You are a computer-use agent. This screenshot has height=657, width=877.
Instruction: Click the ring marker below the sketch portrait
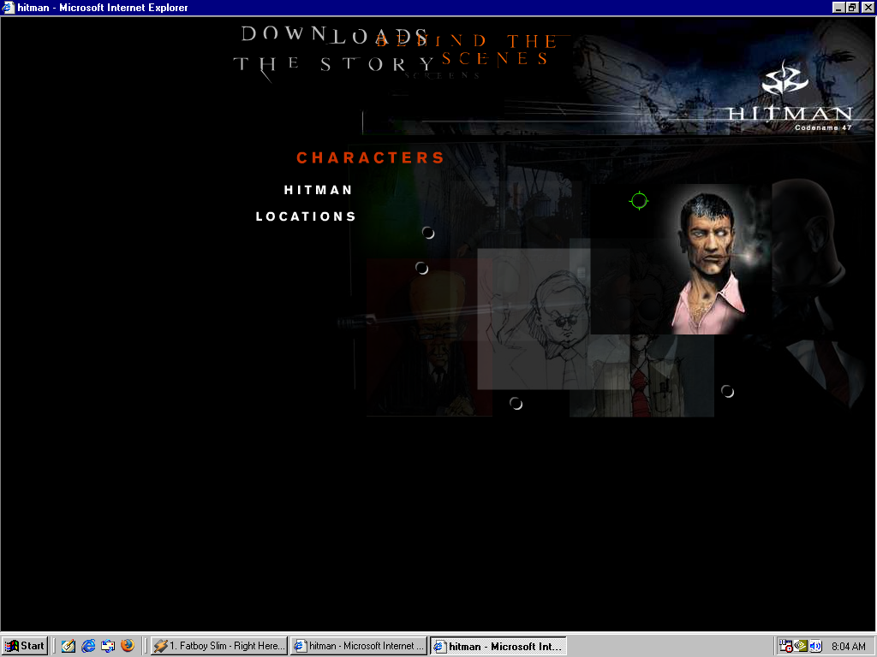[x=516, y=403]
